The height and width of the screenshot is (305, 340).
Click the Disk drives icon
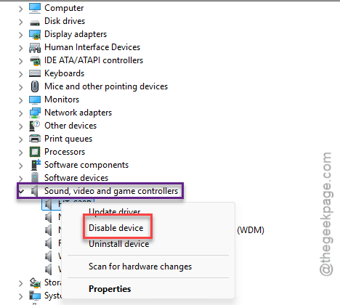[x=35, y=23]
